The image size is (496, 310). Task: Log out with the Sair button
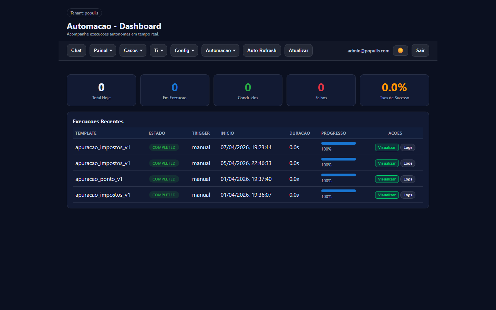[420, 51]
